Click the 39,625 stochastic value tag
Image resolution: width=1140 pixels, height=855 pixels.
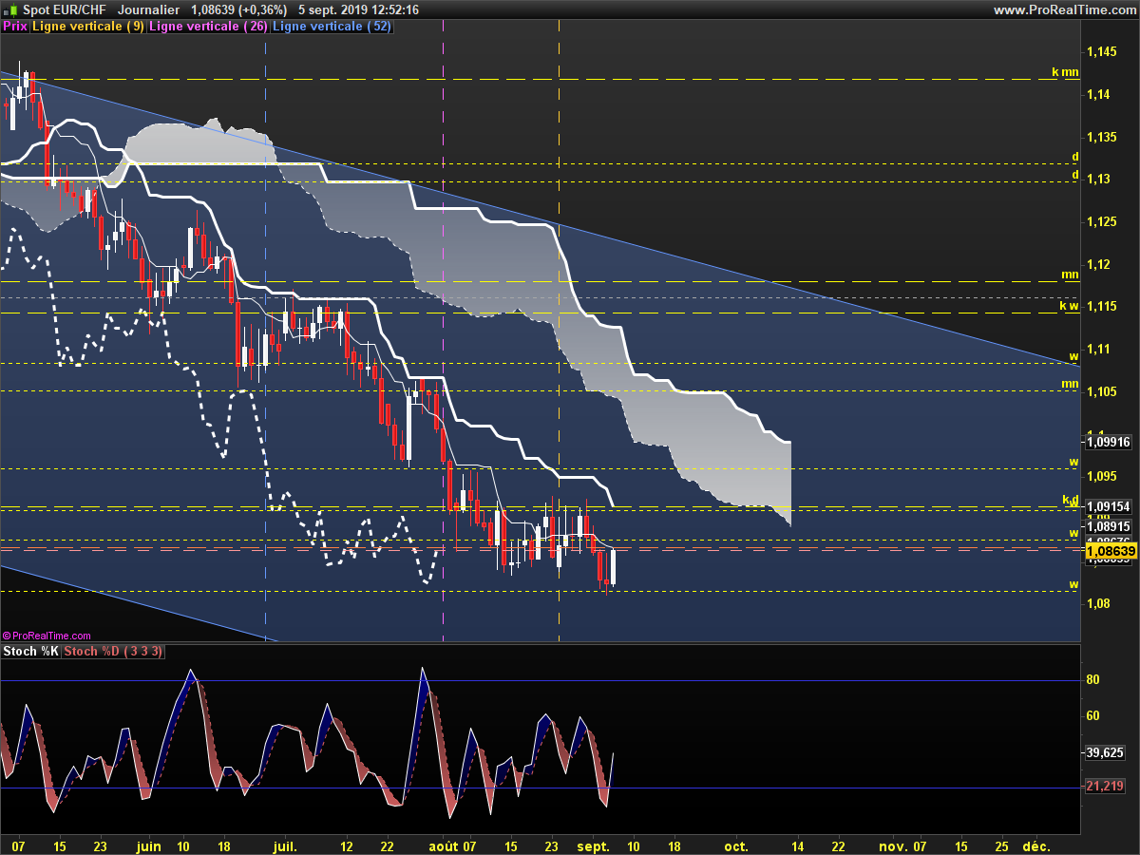coord(1105,752)
